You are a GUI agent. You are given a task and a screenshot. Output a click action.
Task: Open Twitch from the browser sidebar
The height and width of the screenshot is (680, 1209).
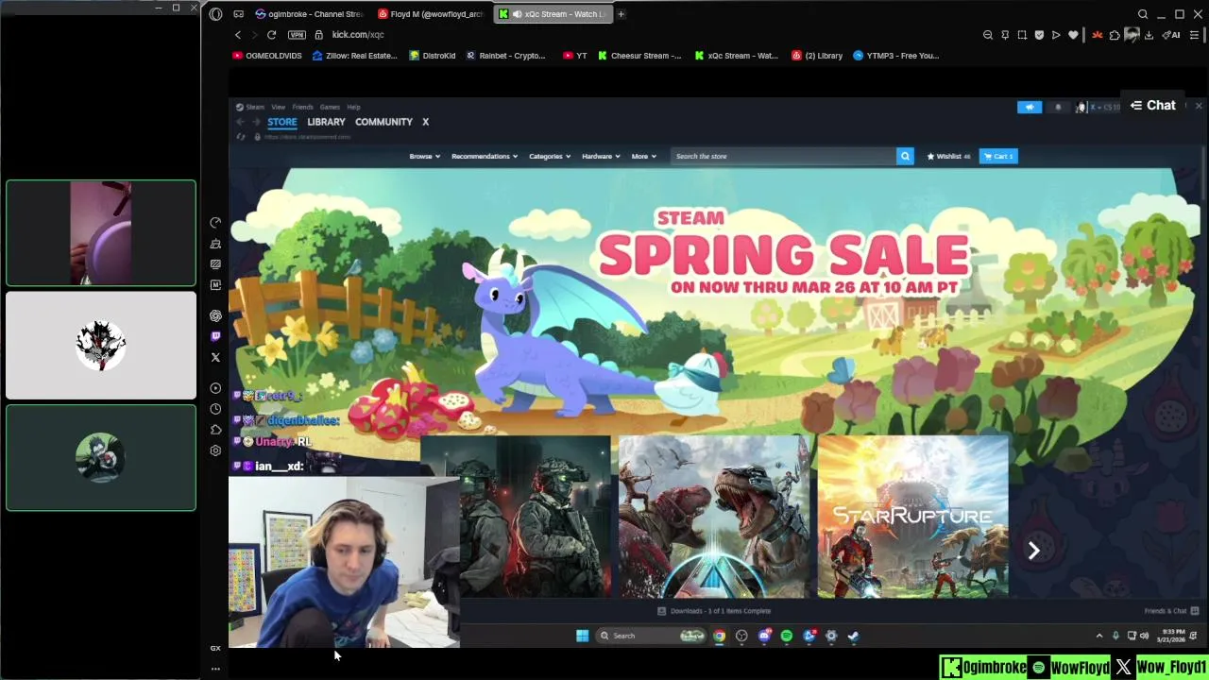click(x=215, y=336)
